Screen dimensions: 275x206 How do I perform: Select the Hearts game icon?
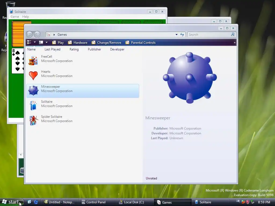tap(33, 75)
